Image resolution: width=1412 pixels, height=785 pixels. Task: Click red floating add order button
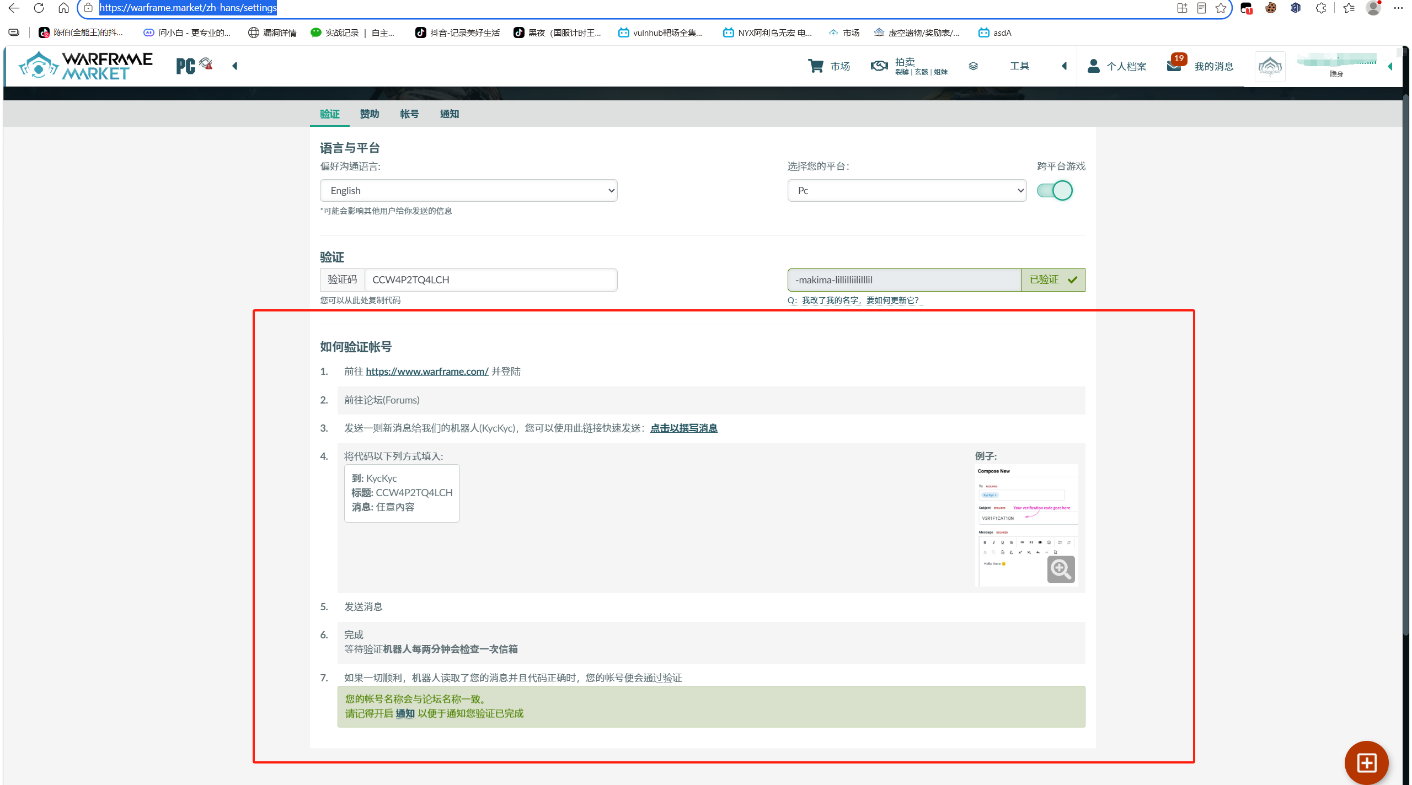click(x=1367, y=763)
